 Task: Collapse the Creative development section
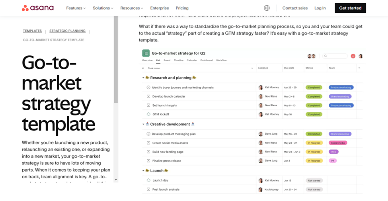coord(143,125)
